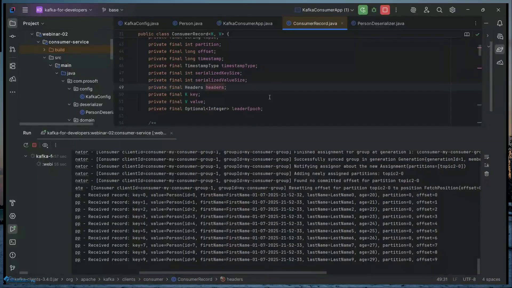
Task: Clear console output with trash icon
Action: 487,174
